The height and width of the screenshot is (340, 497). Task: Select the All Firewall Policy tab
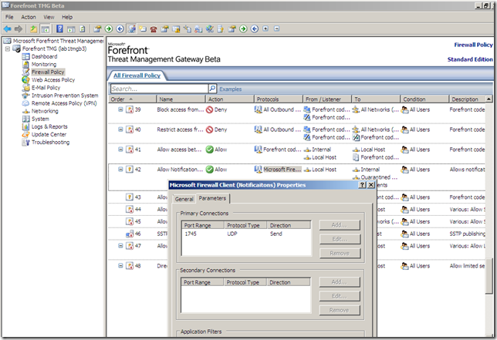click(137, 76)
